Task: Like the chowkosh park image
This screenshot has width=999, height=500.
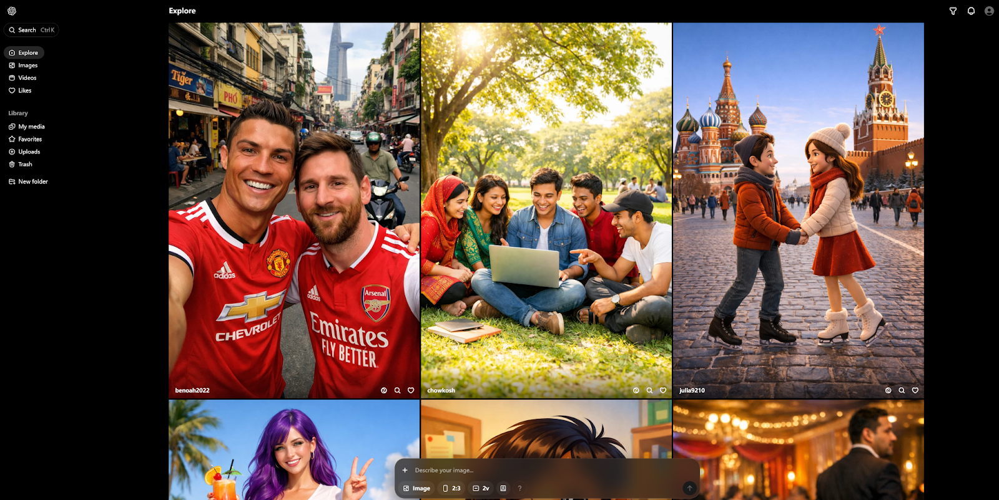Action: coord(663,390)
